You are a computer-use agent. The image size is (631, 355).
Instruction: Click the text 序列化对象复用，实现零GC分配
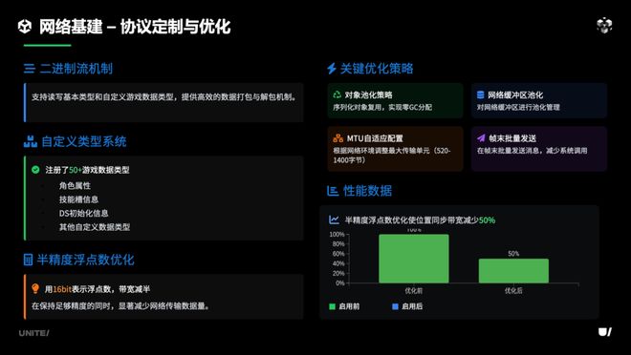click(382, 107)
